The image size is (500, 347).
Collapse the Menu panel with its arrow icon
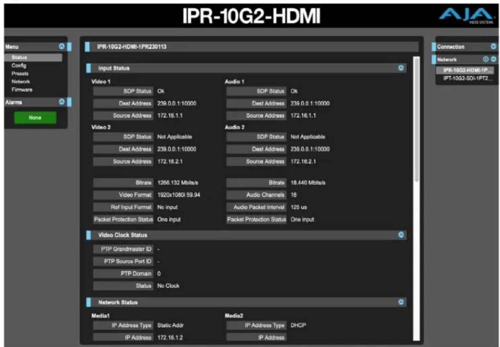click(x=62, y=47)
